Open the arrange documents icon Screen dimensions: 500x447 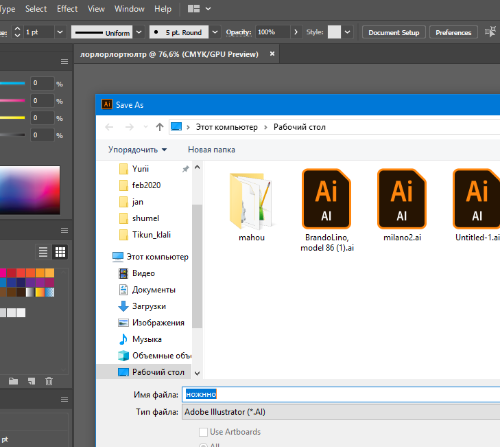pyautogui.click(x=193, y=9)
